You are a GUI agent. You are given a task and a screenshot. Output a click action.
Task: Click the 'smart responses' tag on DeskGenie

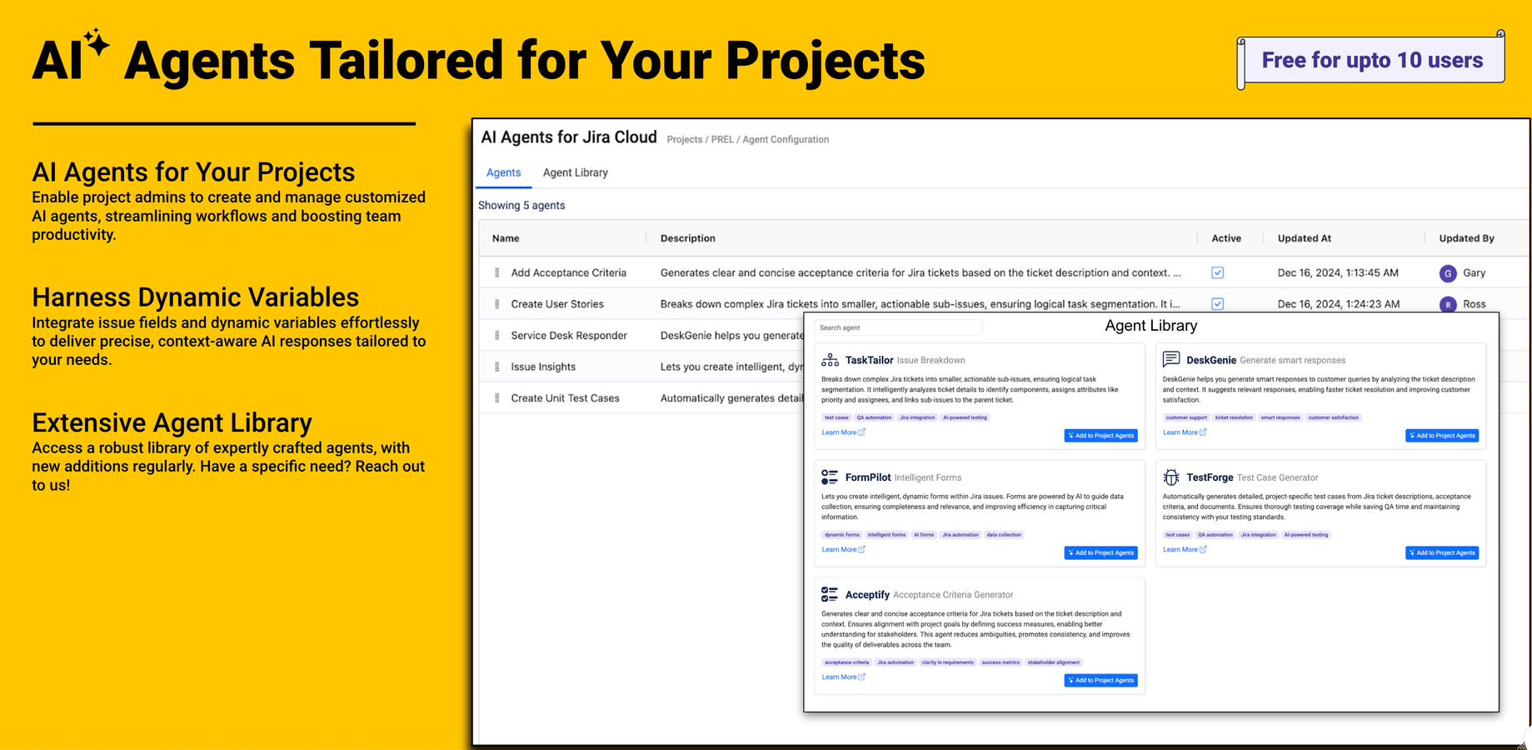[1280, 417]
